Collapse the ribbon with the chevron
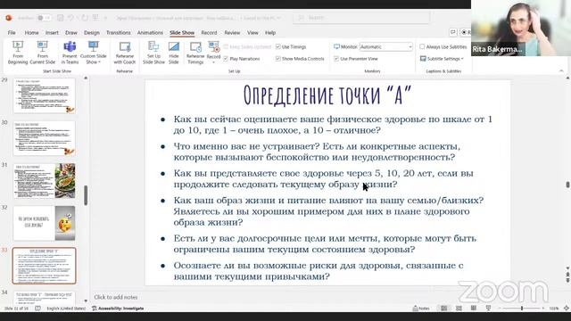Image resolution: width=571 pixels, height=321 pixels. tap(561, 71)
